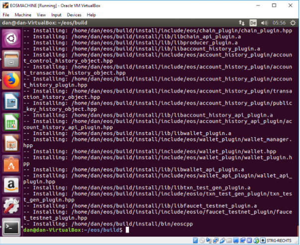Click the optical disc status icon
The image size is (300, 245).
click(x=202, y=241)
